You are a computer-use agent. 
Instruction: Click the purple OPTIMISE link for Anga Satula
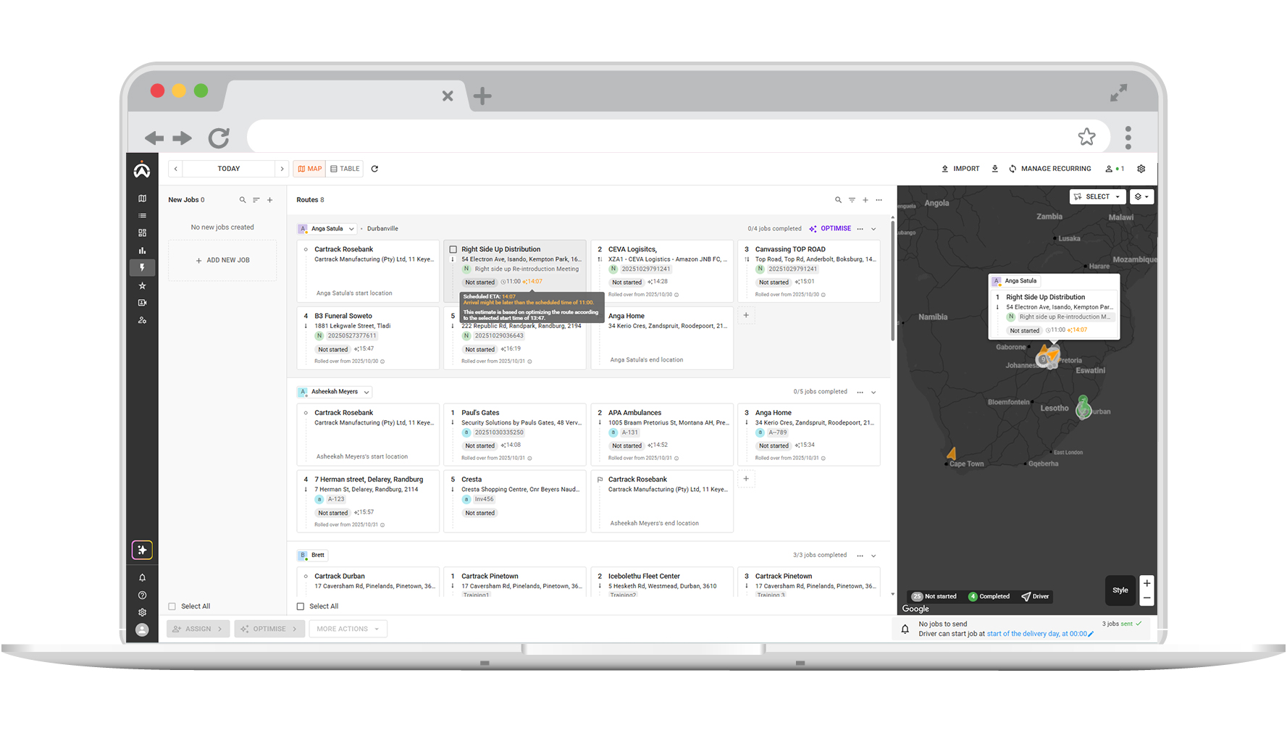(830, 229)
